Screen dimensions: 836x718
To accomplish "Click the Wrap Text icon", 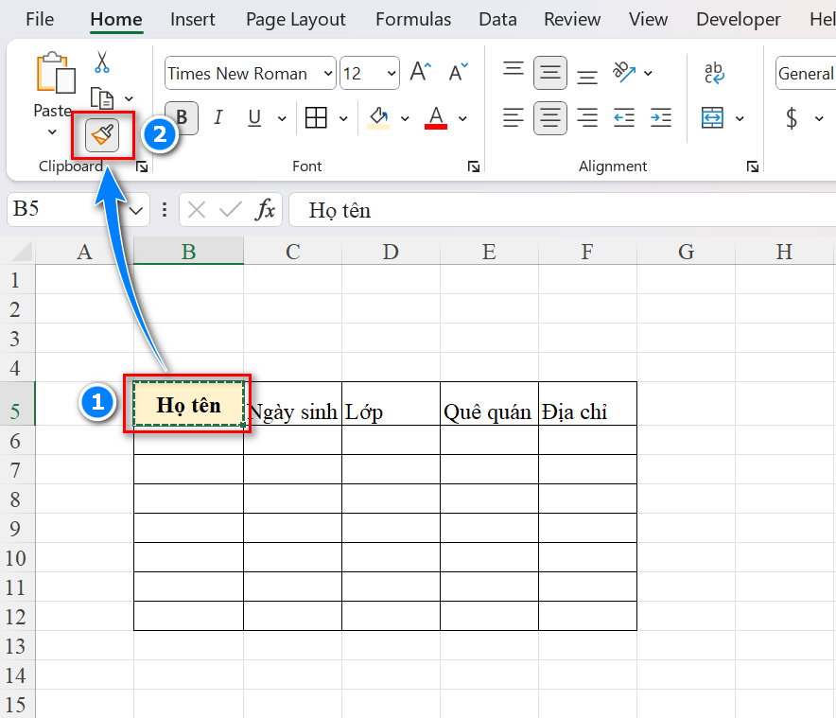I will [714, 73].
